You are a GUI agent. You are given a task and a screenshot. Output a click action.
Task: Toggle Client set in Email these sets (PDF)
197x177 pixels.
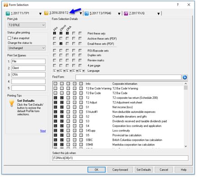pos(61,44)
